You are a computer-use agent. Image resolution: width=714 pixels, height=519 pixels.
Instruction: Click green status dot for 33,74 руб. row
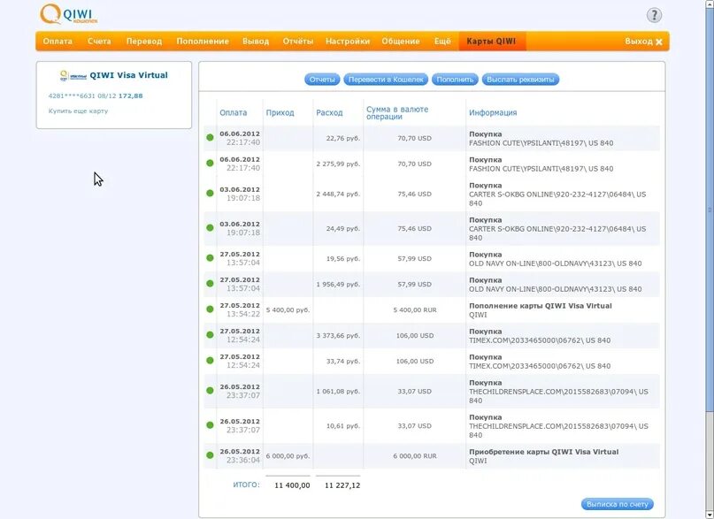click(x=210, y=360)
